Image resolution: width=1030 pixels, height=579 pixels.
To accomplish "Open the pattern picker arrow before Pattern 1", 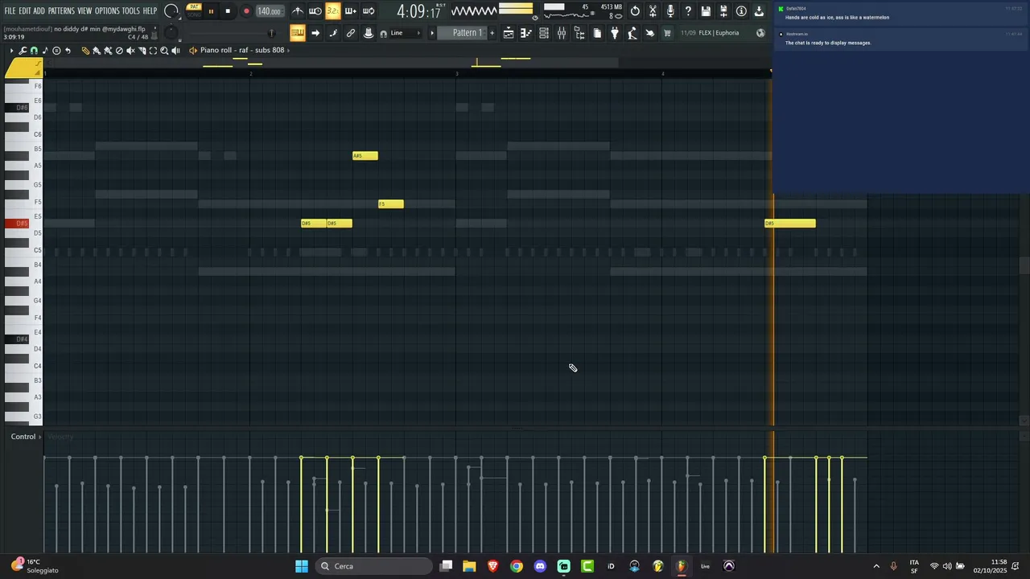I will pos(432,33).
